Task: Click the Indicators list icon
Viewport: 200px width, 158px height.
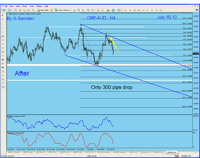Action: click(x=108, y=10)
